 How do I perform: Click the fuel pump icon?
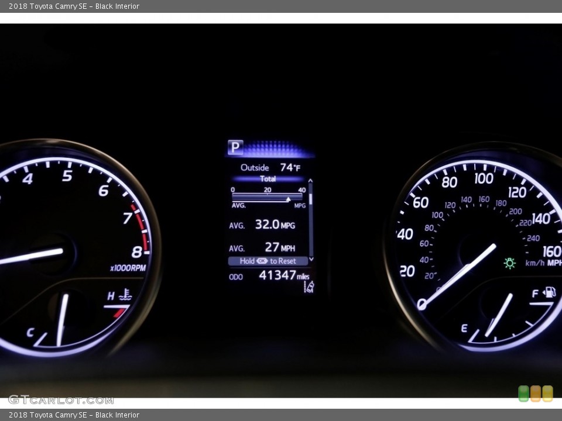(x=549, y=292)
